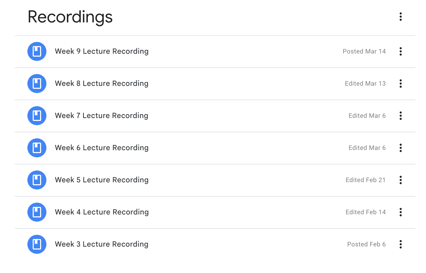This screenshot has height=273, width=426.
Task: Click the blue material icon for Week 5
Action: point(37,180)
